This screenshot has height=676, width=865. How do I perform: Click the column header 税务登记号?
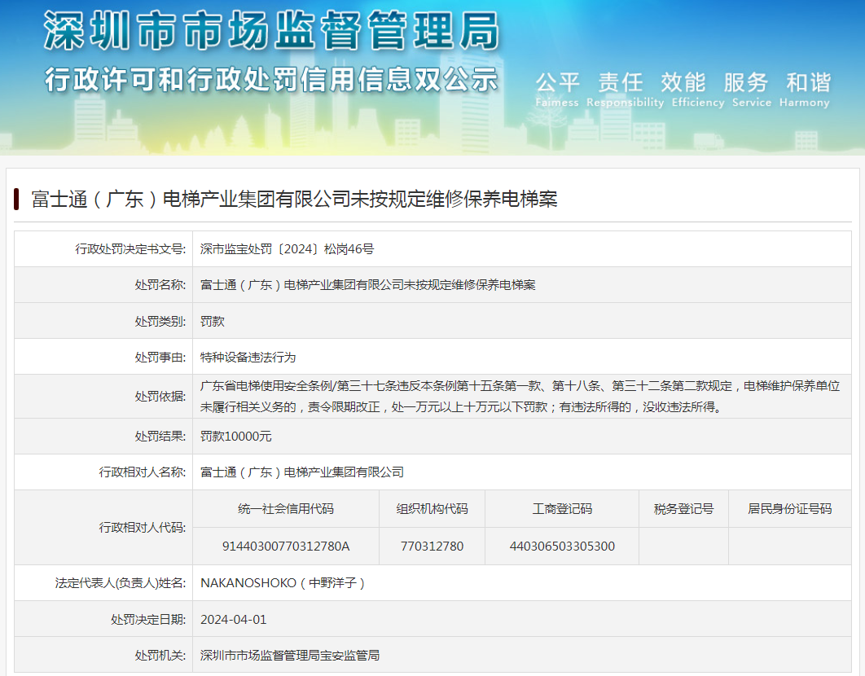(x=683, y=509)
